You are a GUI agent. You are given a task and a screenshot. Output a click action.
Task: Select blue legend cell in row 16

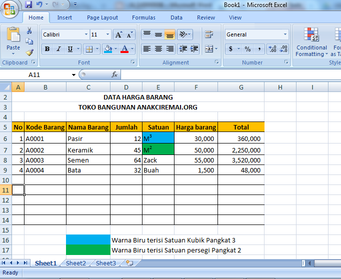point(88,239)
